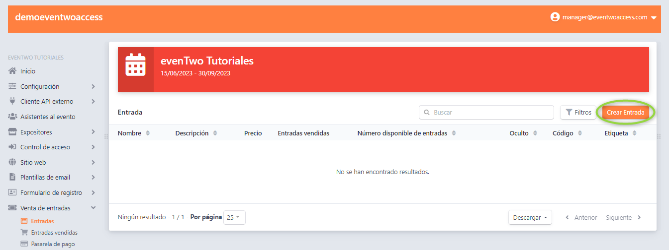The width and height of the screenshot is (669, 250).
Task: Sort by Descripción column arrows
Action: pyautogui.click(x=215, y=133)
